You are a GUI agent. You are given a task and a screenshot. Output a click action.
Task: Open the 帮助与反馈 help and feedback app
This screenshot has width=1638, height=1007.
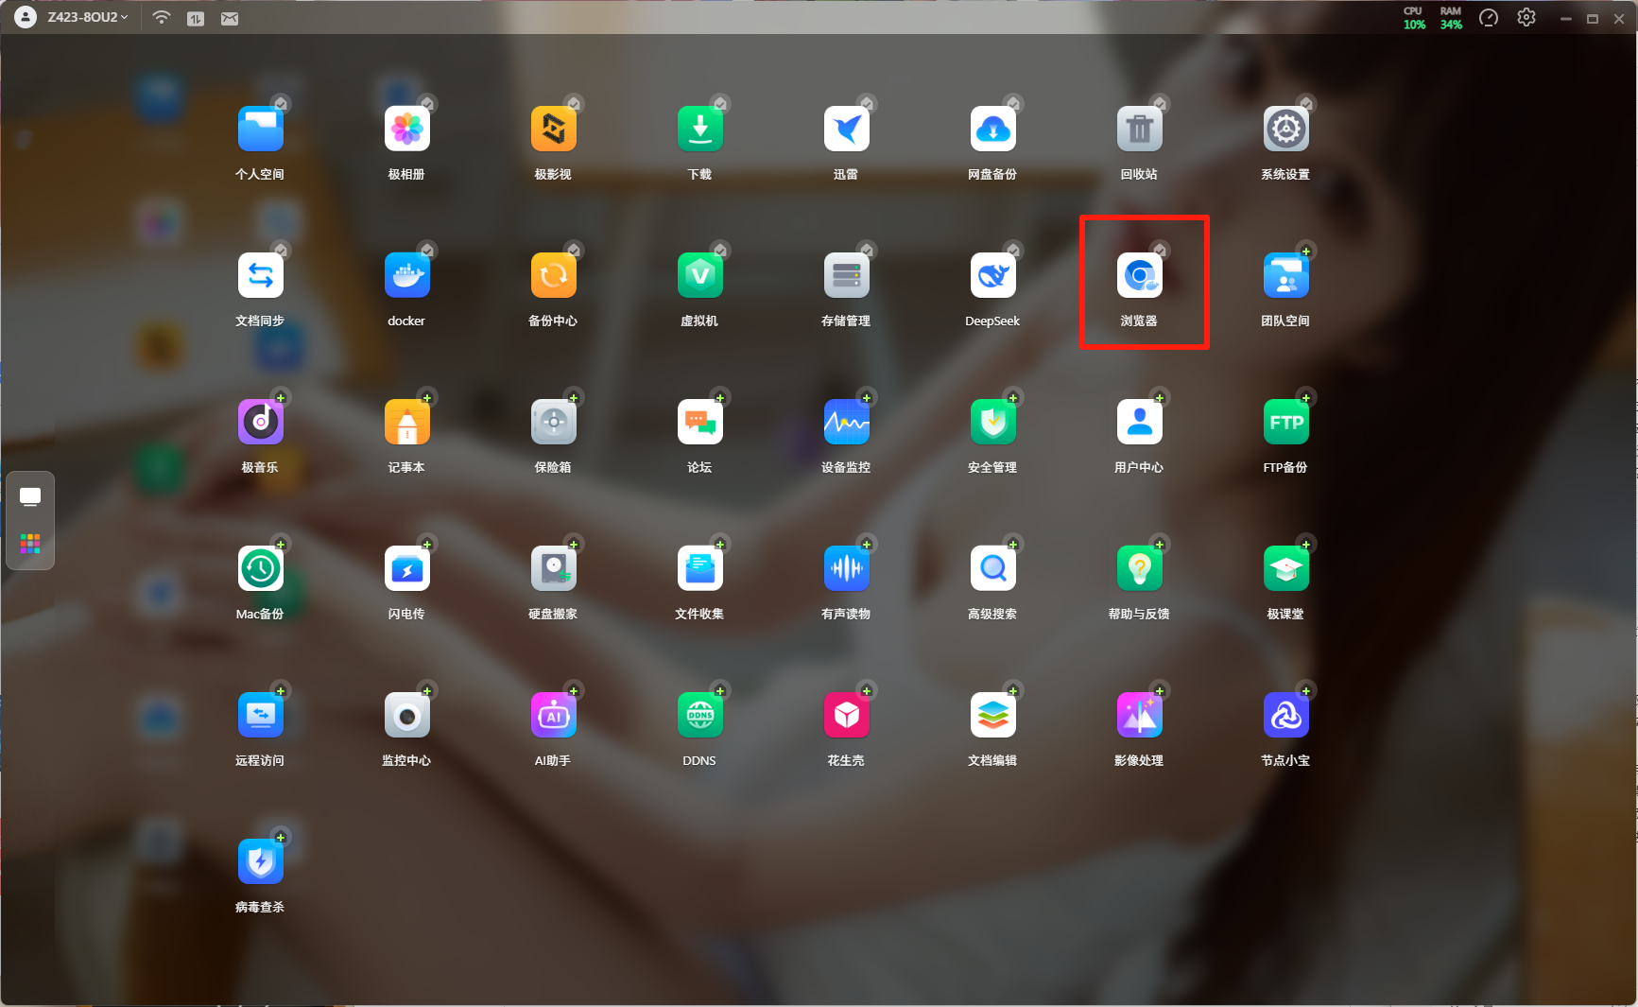(1140, 568)
